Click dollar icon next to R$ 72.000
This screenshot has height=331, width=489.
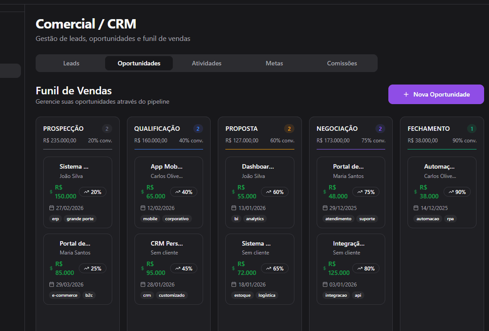pos(233,268)
